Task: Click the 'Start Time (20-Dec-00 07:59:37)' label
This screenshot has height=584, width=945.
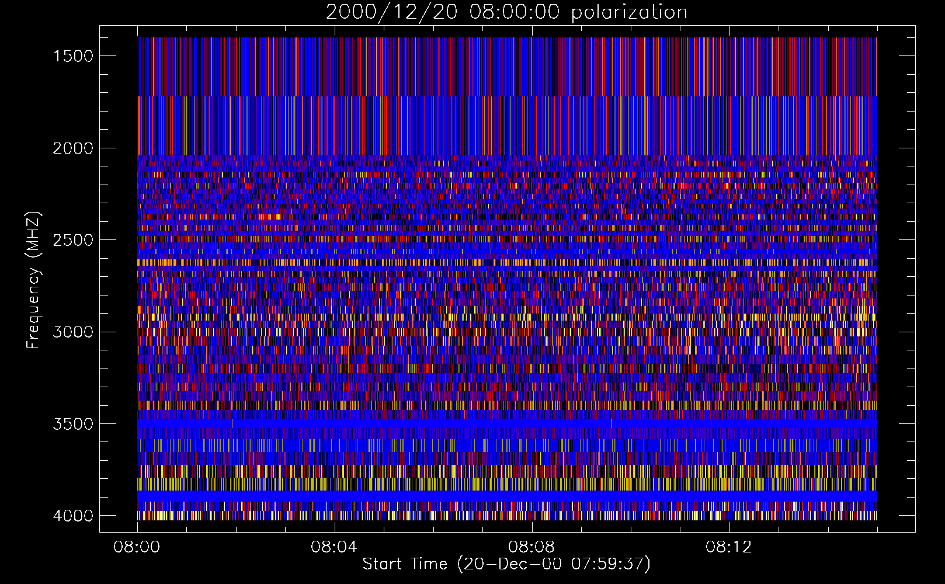Action: [x=506, y=564]
